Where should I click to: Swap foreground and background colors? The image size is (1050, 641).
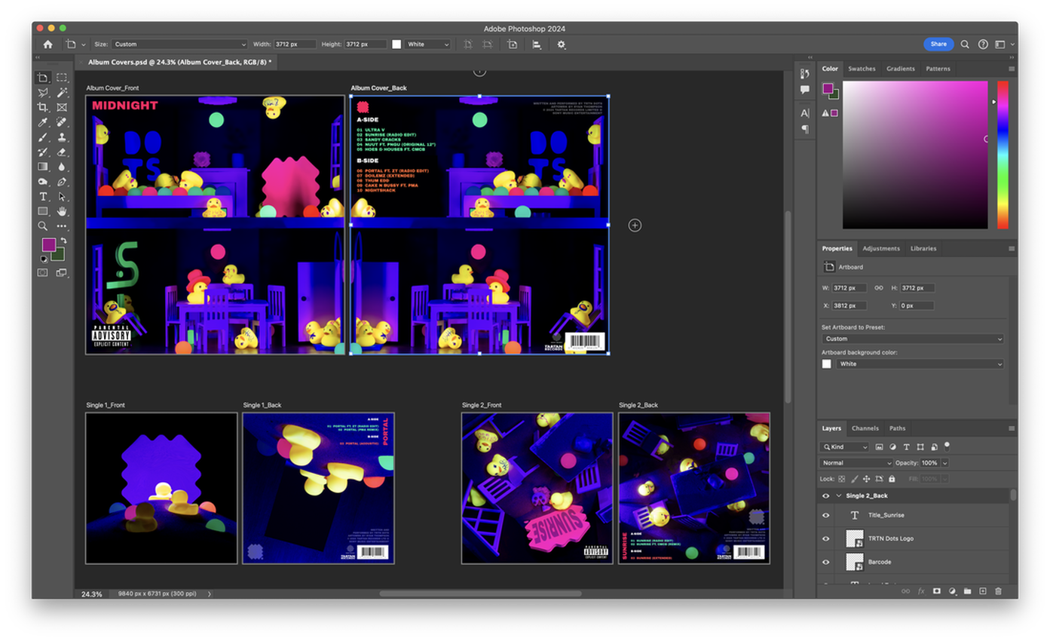pyautogui.click(x=64, y=240)
